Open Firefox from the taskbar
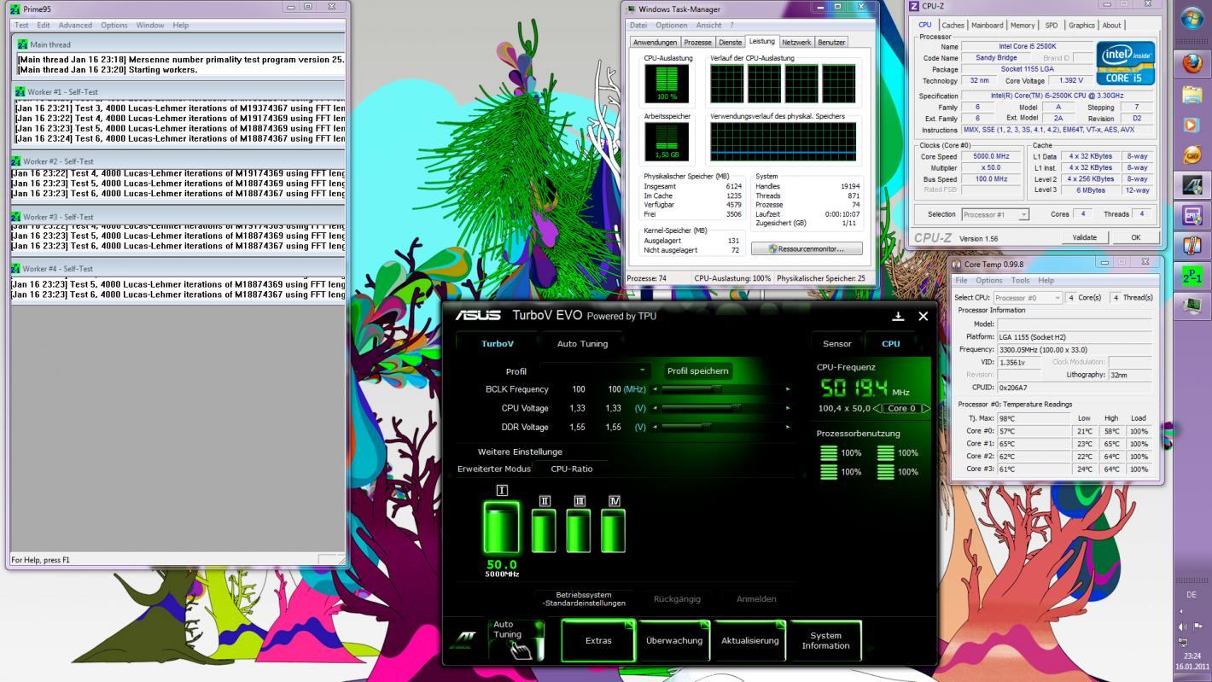The height and width of the screenshot is (682, 1212). coord(1192,64)
